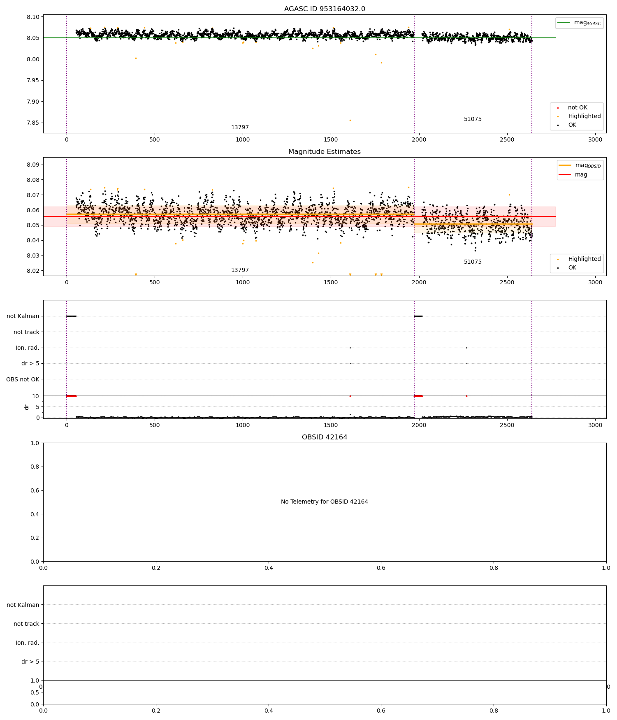Viewport: 617px width, 720px height.
Task: Click the "Ion. rad." label in the third plot
Action: pyautogui.click(x=28, y=348)
